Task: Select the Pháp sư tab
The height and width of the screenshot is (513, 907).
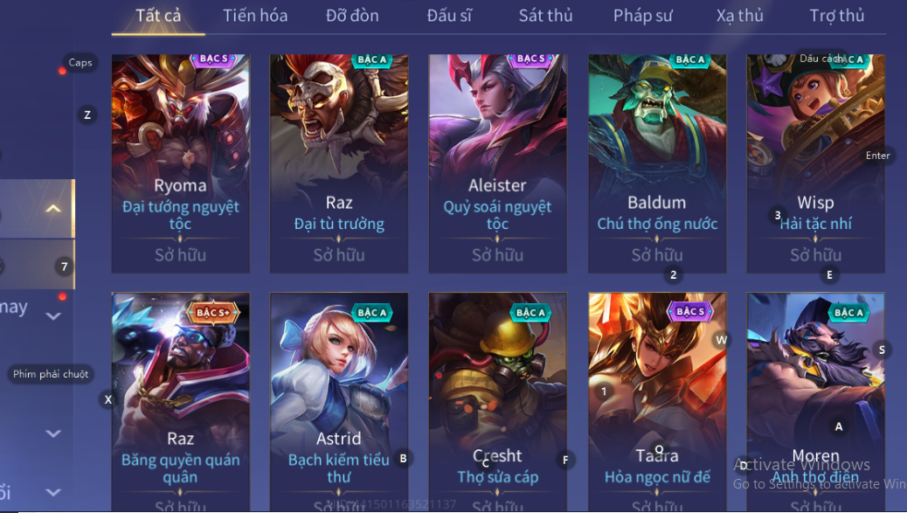Action: [642, 16]
